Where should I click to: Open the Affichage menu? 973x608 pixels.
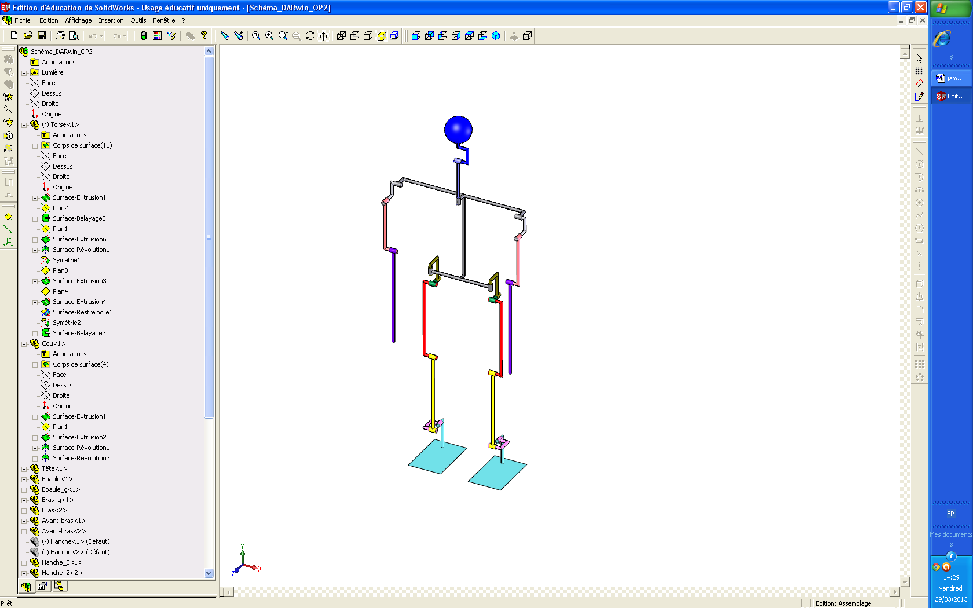[x=78, y=20]
